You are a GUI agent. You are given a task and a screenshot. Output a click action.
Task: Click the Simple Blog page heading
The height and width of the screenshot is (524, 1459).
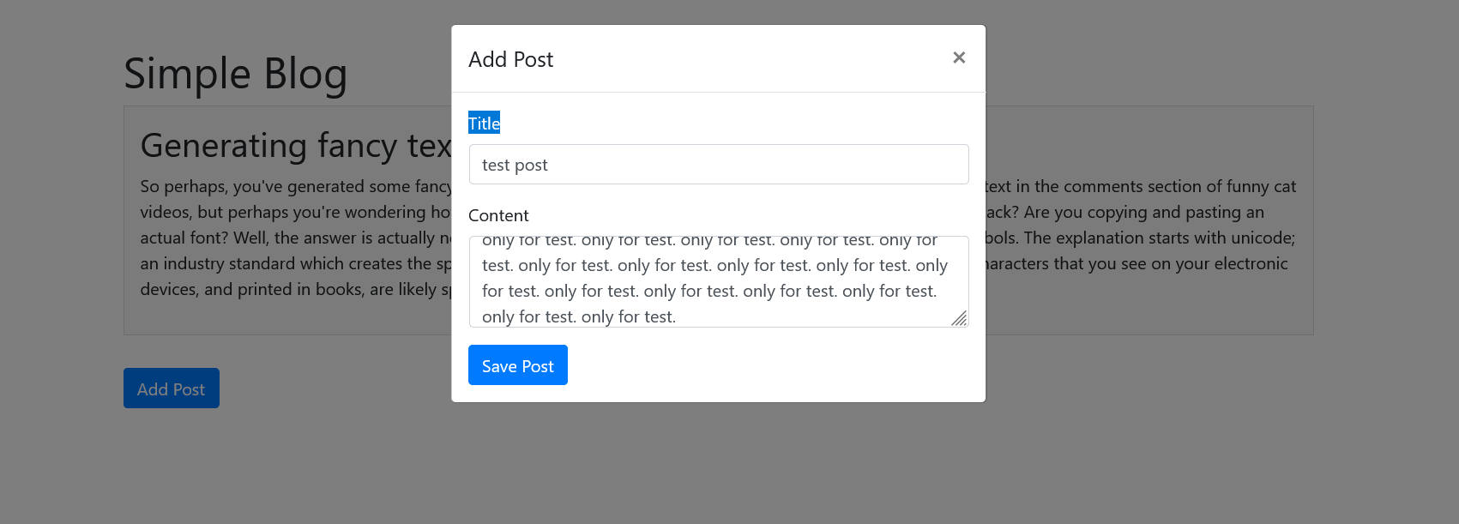(x=235, y=74)
